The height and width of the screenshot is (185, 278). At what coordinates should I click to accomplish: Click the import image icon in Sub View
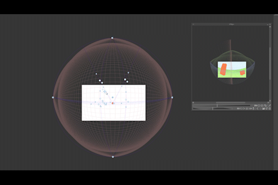click(263, 109)
